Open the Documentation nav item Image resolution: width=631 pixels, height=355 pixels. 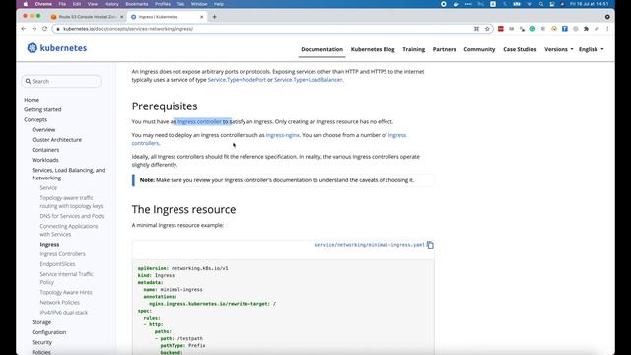click(x=322, y=49)
